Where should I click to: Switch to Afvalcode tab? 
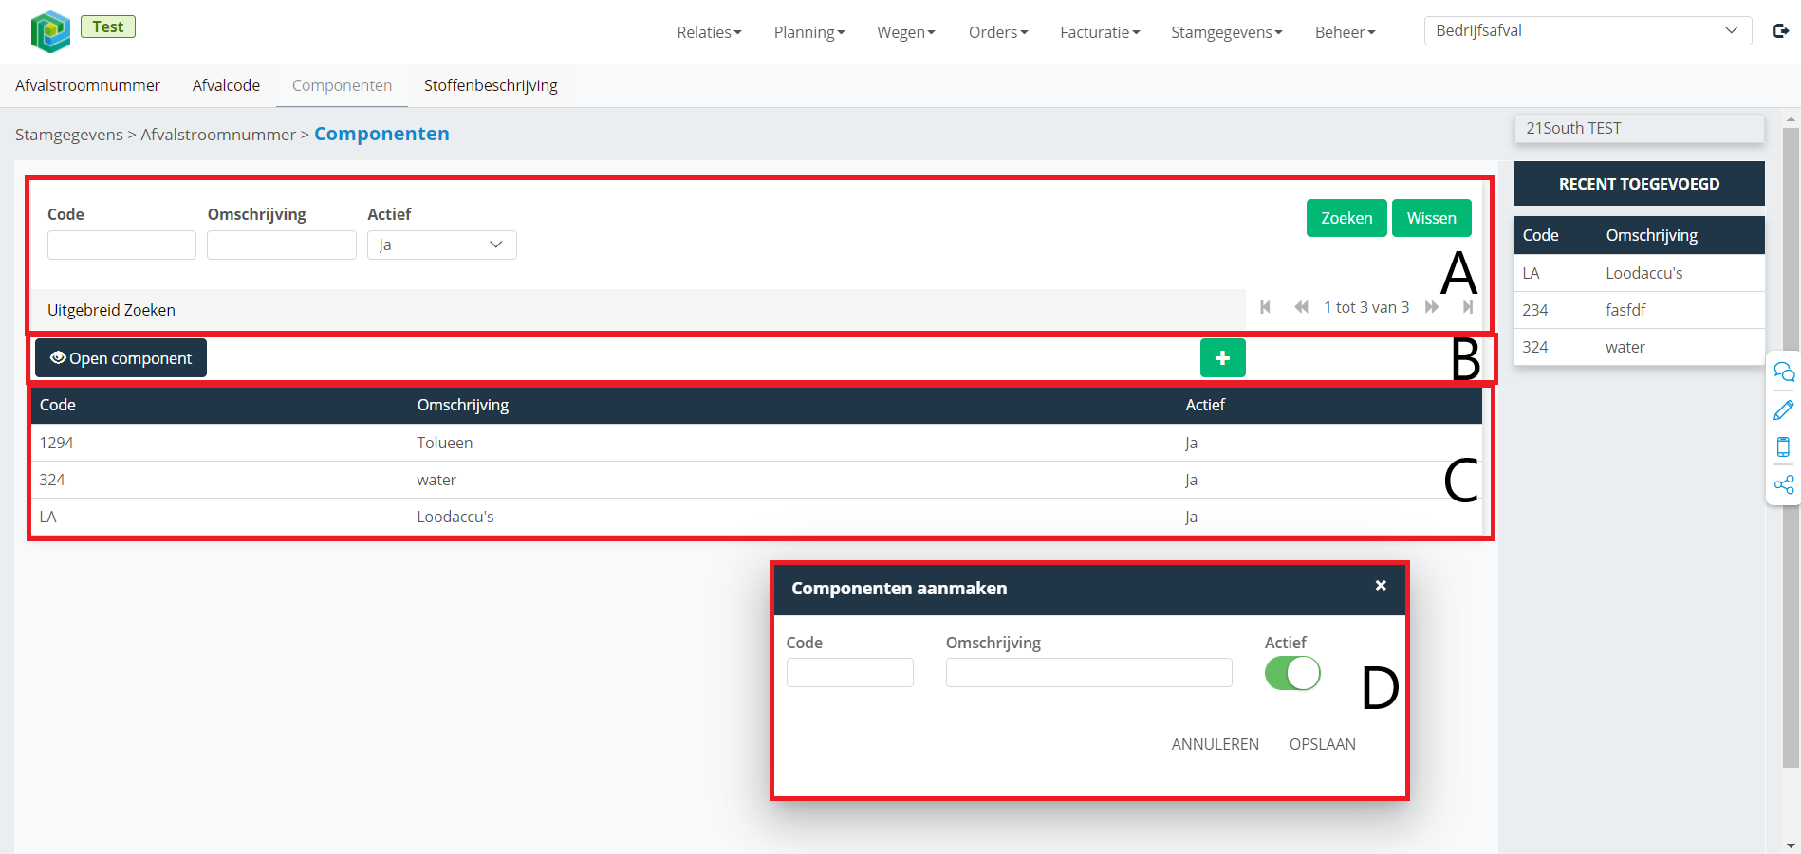click(x=226, y=85)
